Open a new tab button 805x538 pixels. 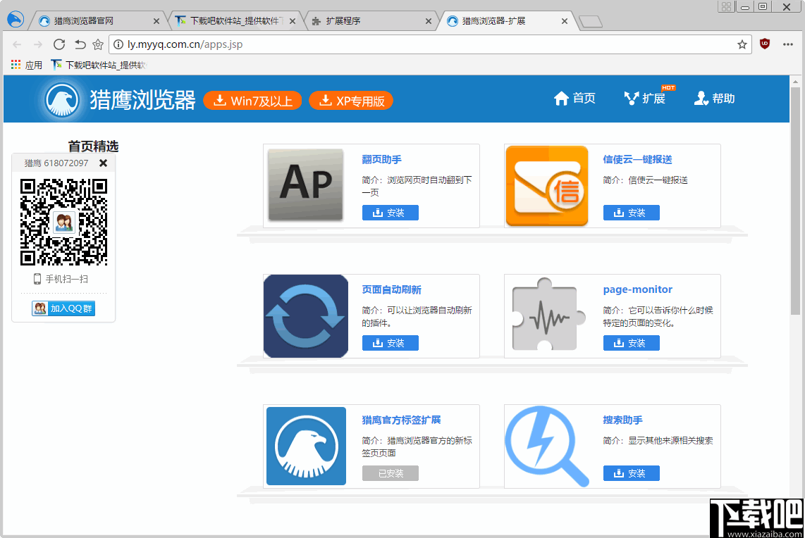click(591, 22)
